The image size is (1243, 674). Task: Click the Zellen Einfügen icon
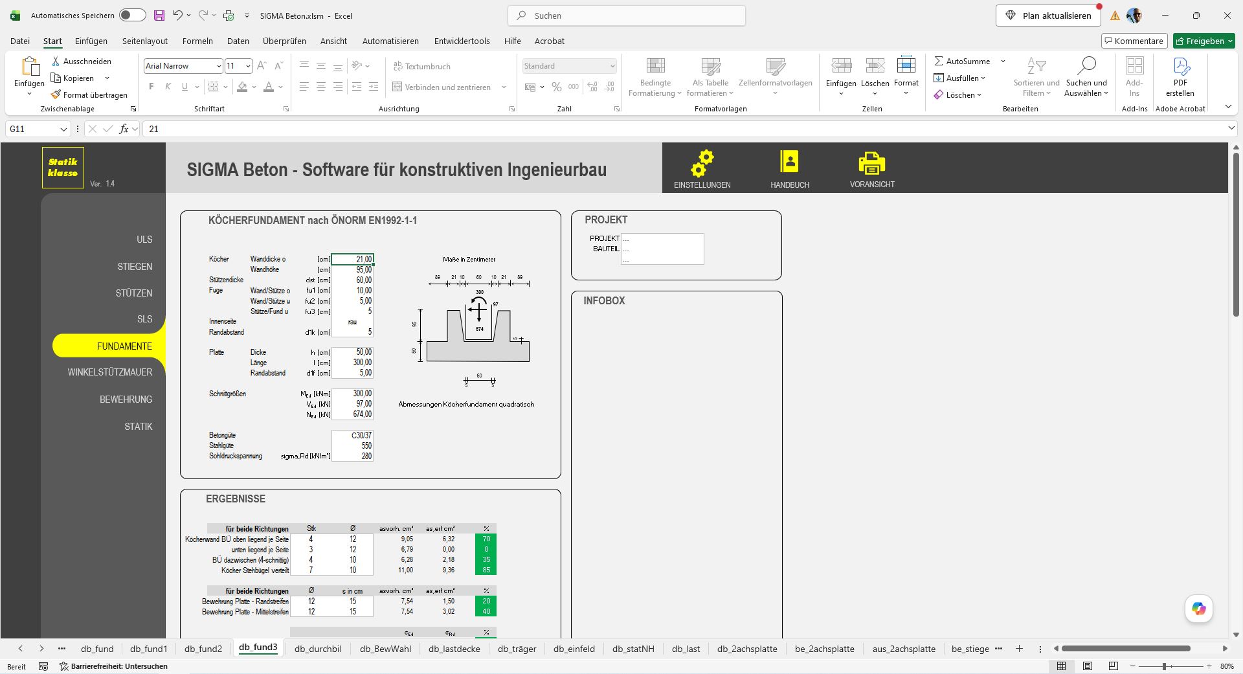(841, 66)
